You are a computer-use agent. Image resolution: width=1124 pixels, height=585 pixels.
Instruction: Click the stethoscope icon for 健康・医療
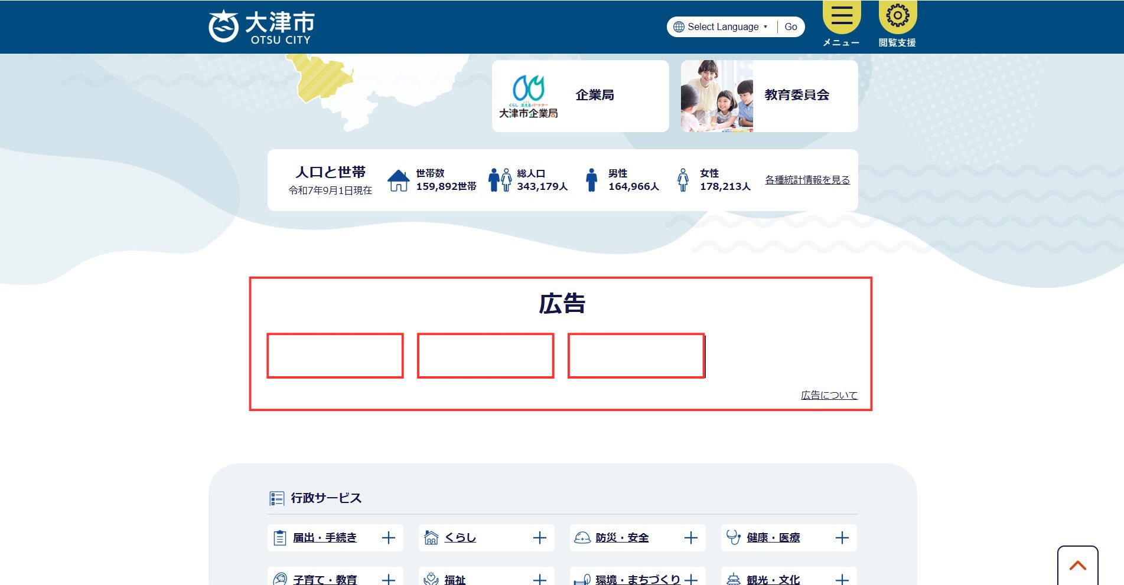tap(733, 537)
